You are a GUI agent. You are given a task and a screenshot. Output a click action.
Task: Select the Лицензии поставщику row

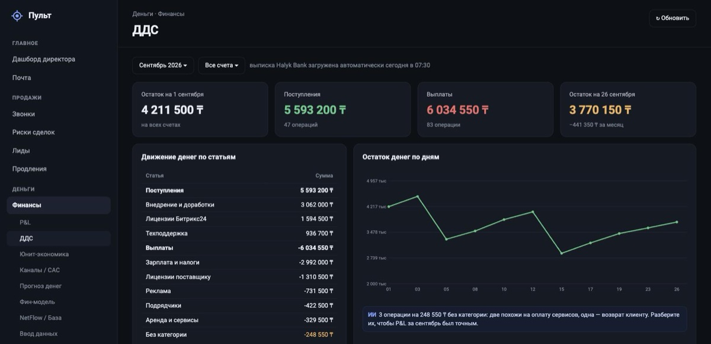[239, 277]
